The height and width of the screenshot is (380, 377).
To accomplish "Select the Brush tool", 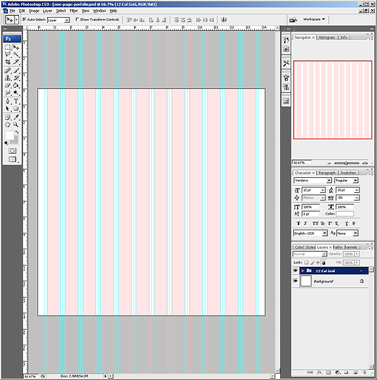I will 16,71.
